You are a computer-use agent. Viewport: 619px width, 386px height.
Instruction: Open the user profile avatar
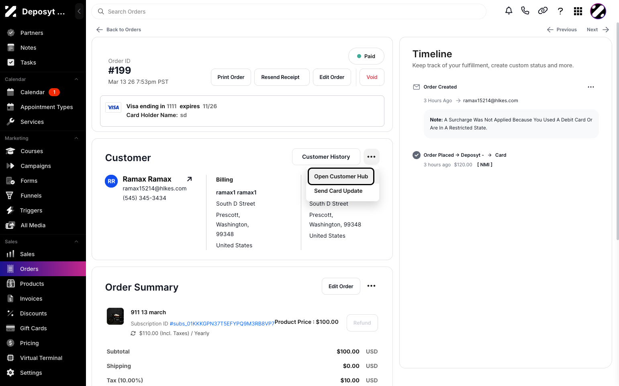click(x=598, y=11)
